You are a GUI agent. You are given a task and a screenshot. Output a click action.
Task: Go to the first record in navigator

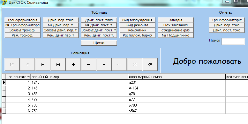12,64
